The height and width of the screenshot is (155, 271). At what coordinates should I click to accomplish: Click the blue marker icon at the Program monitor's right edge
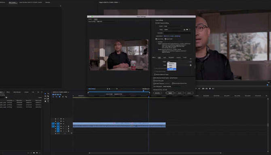(267, 85)
